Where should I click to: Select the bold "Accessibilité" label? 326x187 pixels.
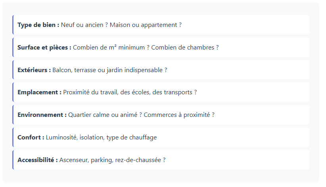(38, 160)
